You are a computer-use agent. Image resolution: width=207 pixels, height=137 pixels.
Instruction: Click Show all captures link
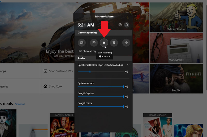(x=87, y=51)
